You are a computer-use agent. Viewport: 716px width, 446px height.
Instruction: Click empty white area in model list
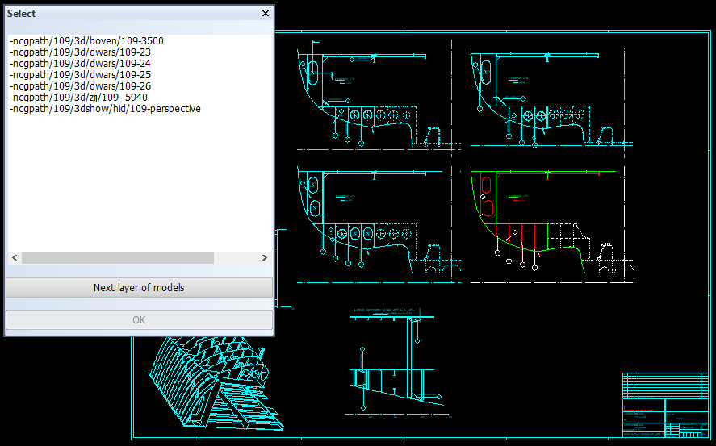(x=139, y=185)
